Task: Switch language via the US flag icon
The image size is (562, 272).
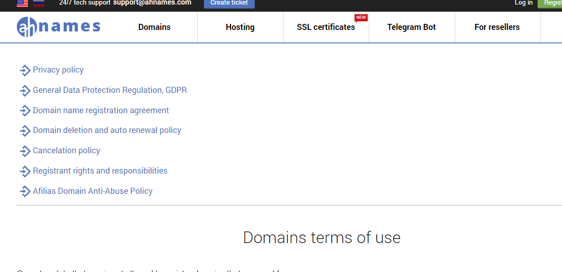Action: click(x=22, y=3)
